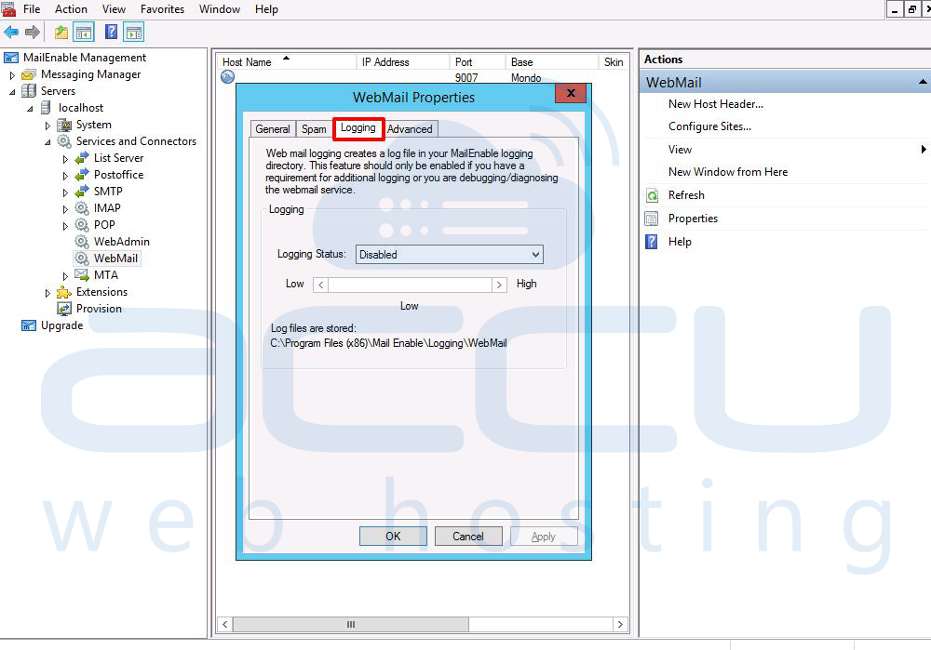Switch to the General tab
The image size is (931, 650).
point(273,128)
